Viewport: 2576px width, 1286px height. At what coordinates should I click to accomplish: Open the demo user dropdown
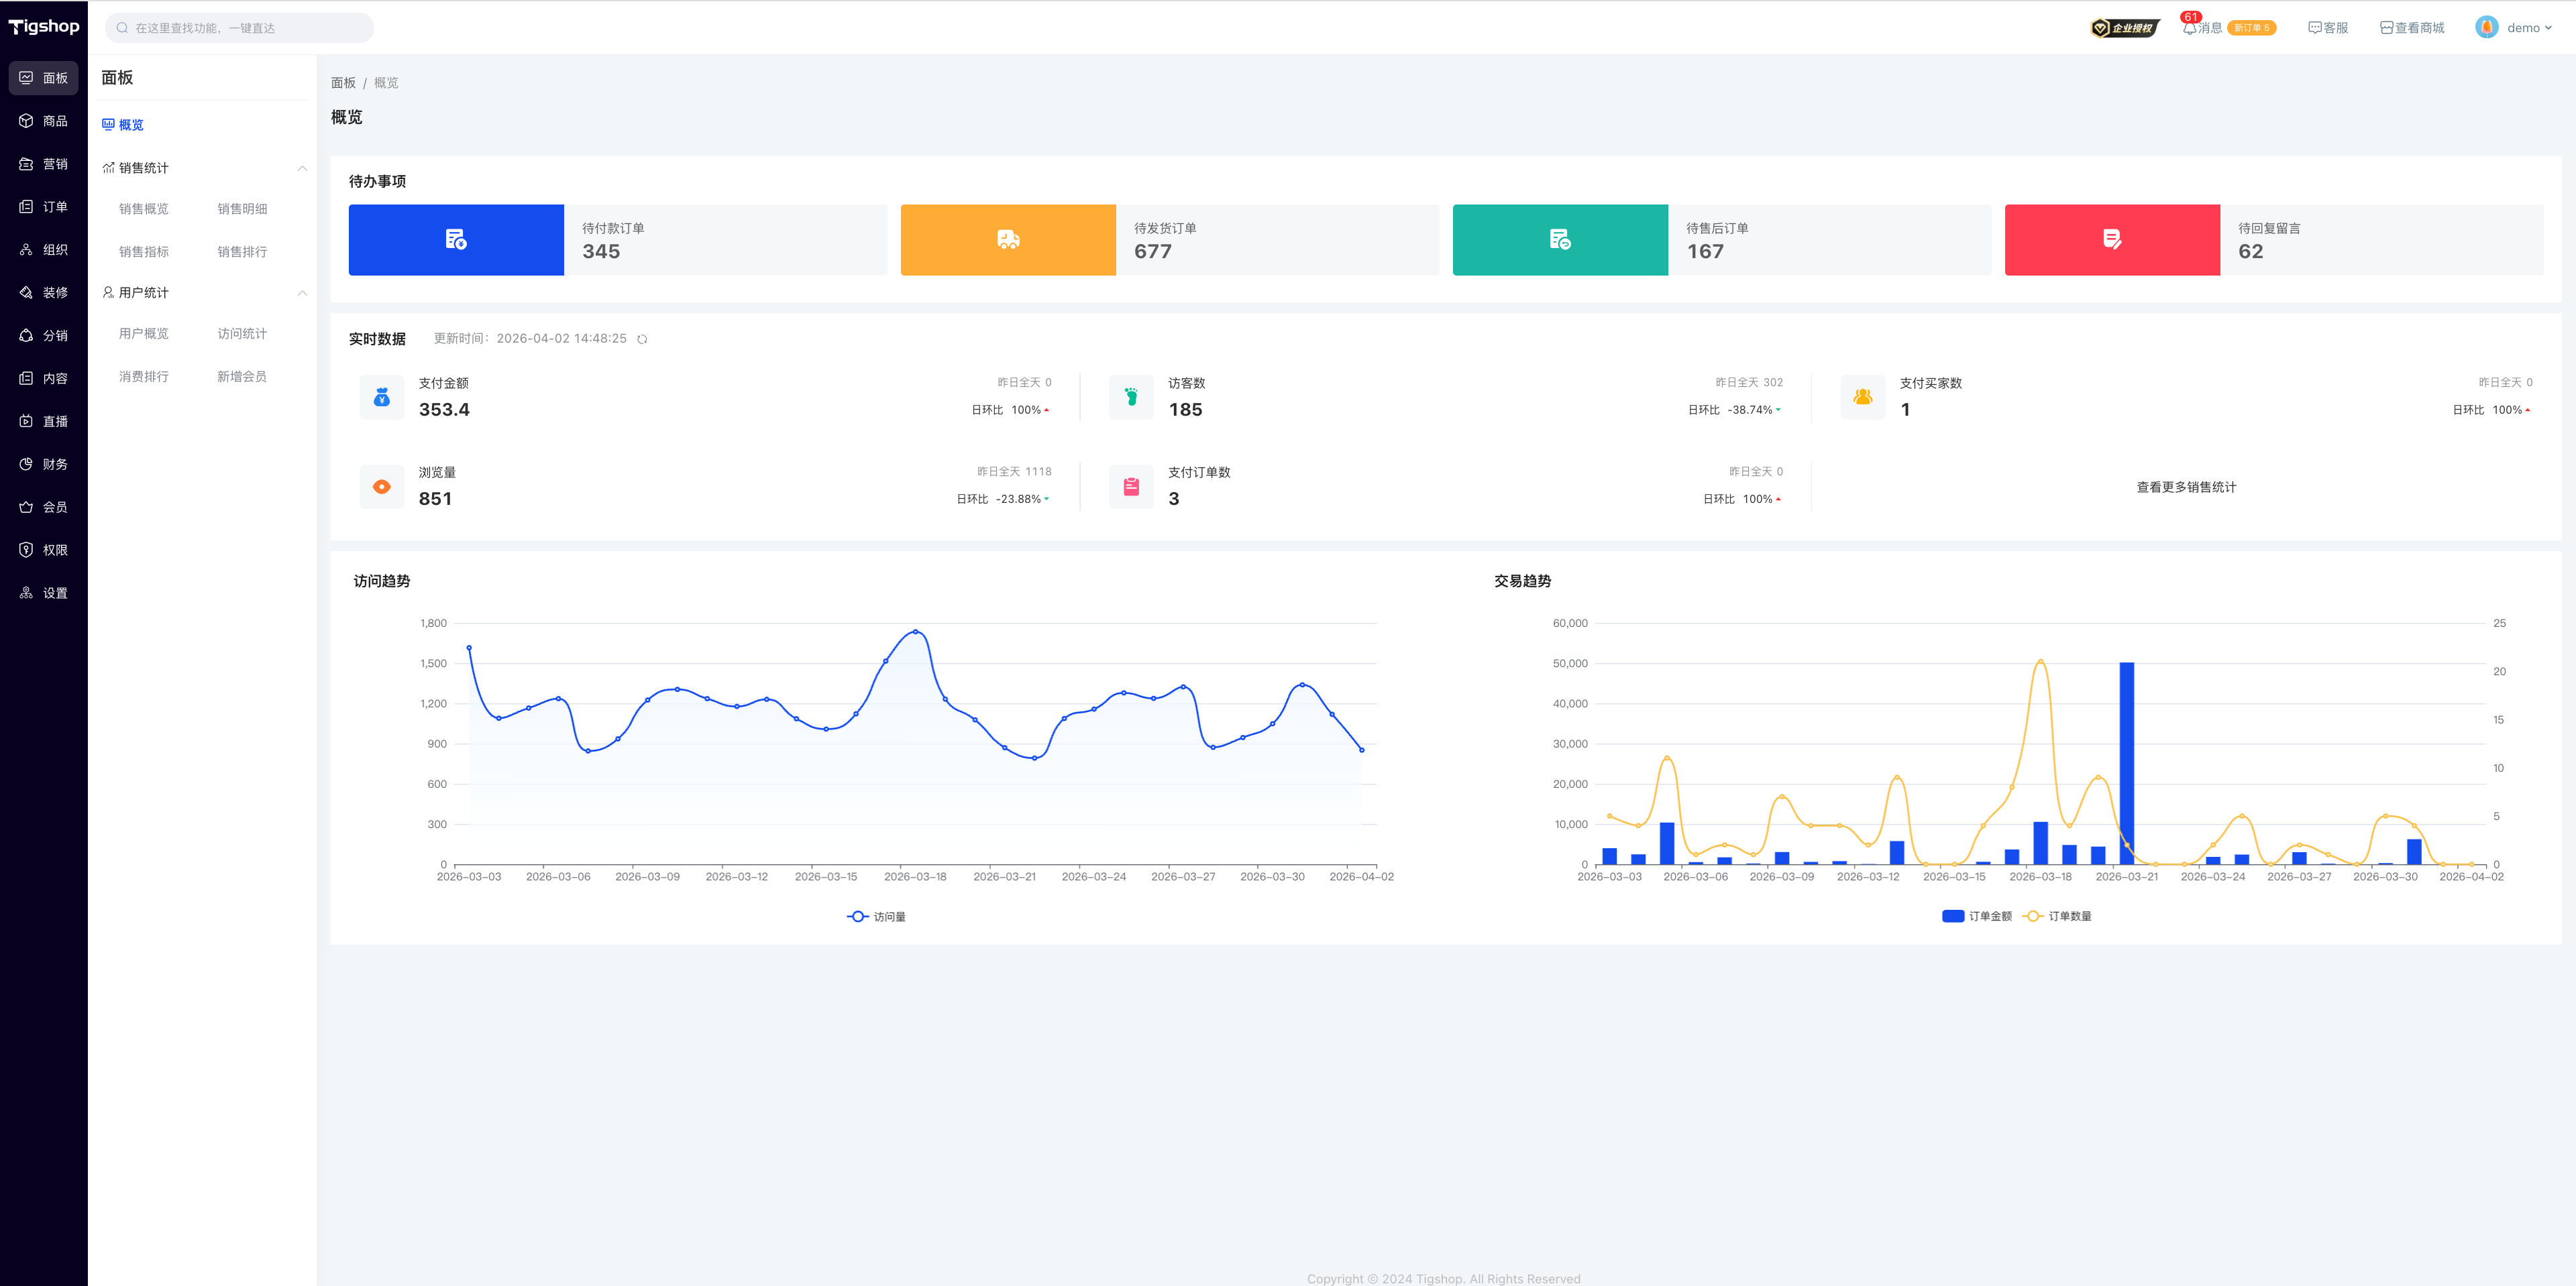(x=2515, y=27)
